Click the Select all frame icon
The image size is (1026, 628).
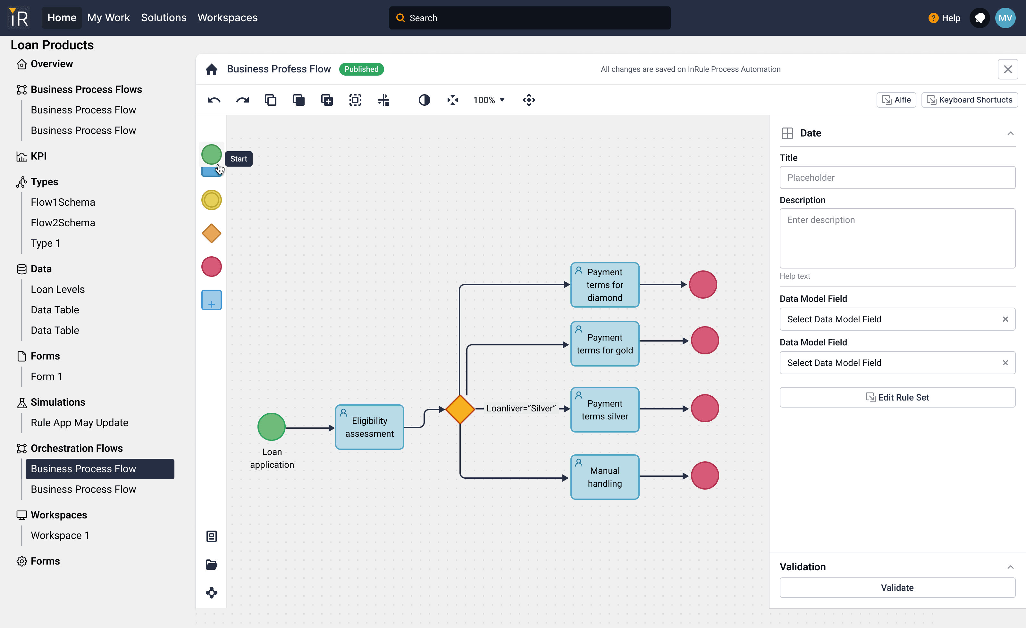click(x=355, y=100)
